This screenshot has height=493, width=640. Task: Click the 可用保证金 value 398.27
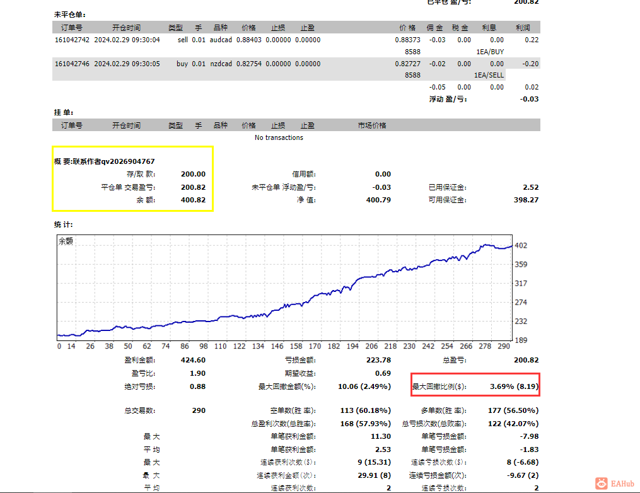point(526,200)
